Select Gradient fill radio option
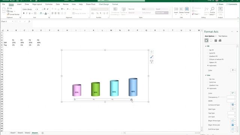Viewport: 240px width, 135px height. (x=208, y=56)
